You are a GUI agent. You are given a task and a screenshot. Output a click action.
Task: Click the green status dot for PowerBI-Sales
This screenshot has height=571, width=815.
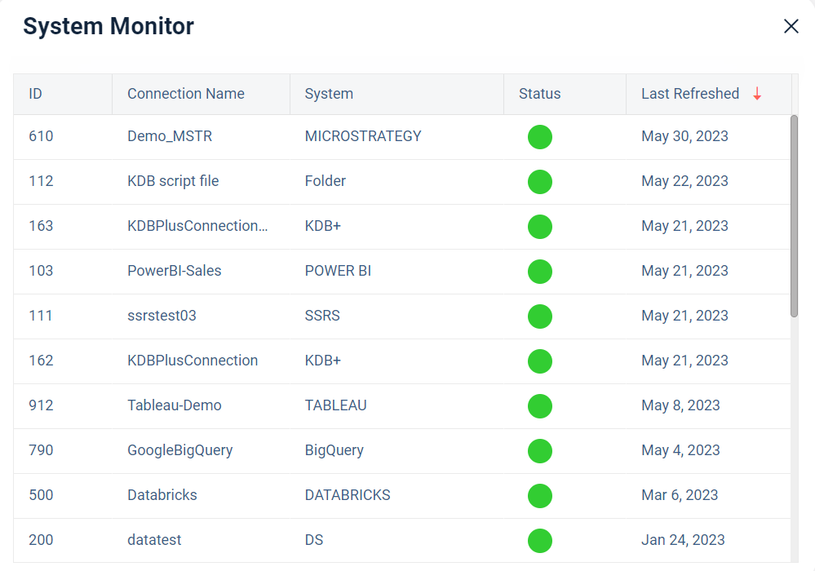click(539, 272)
